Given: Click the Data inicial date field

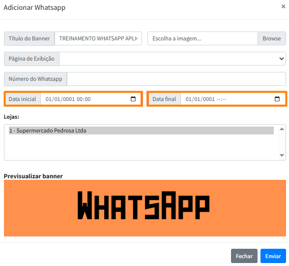Looking at the screenshot, I should [90, 99].
